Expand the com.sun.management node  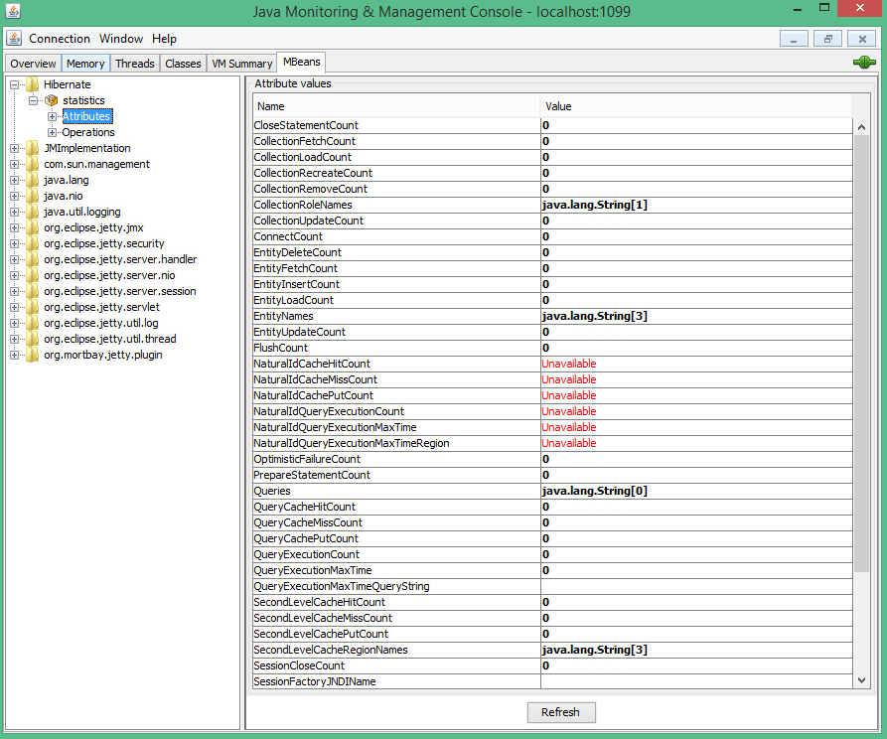point(14,164)
